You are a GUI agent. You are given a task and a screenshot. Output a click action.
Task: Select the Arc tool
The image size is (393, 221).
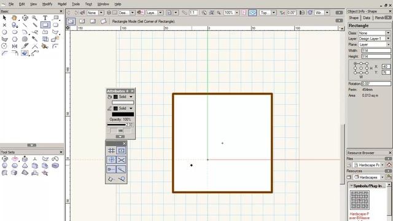click(25, 32)
